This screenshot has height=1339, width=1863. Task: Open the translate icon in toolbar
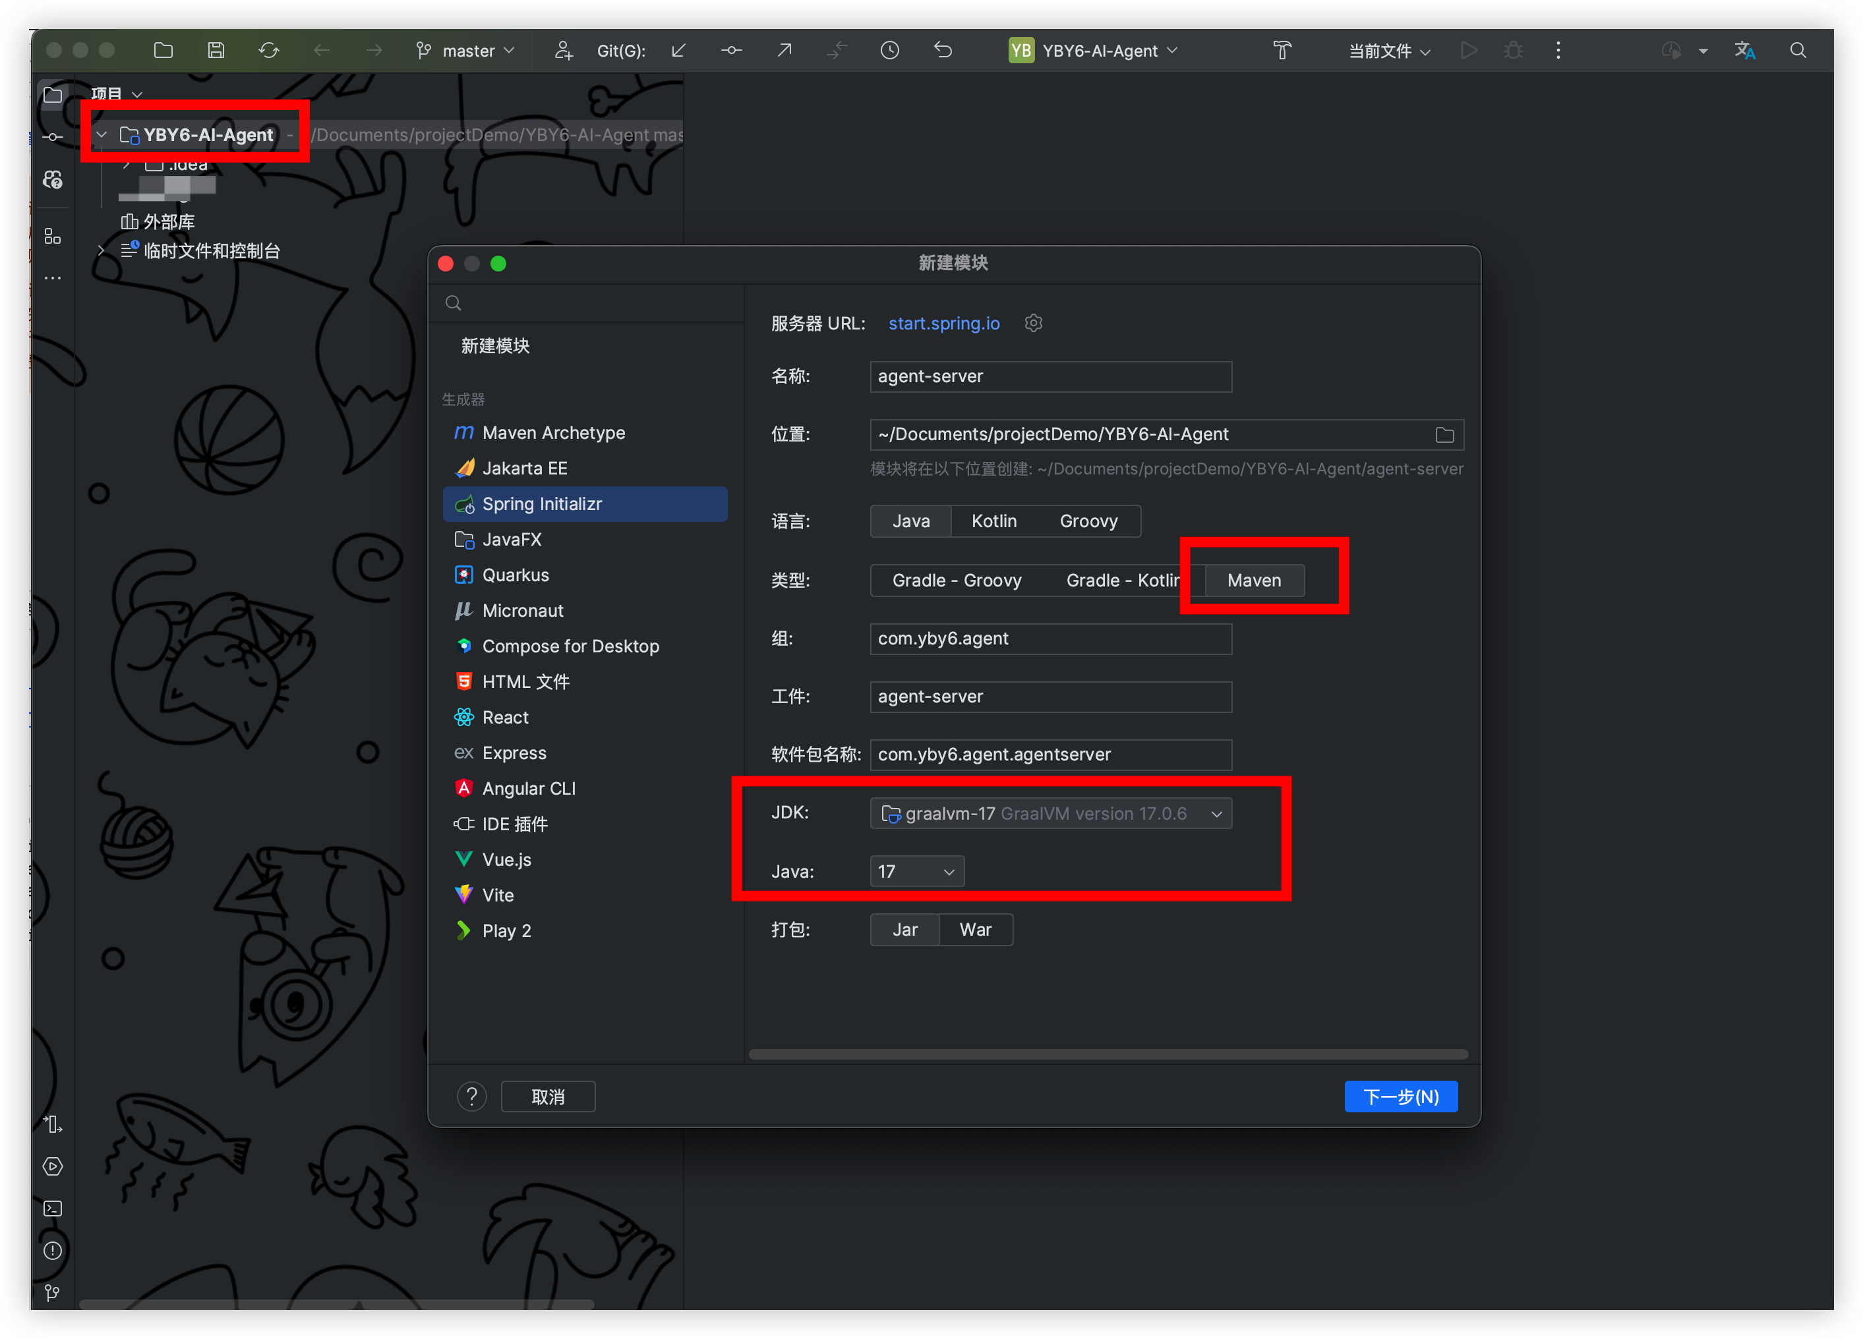(1746, 50)
